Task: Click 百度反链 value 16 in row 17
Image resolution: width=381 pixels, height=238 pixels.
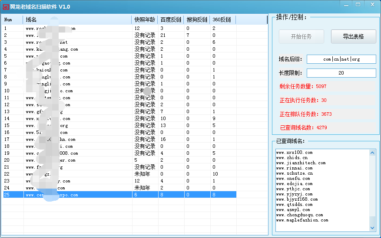Action: point(163,139)
